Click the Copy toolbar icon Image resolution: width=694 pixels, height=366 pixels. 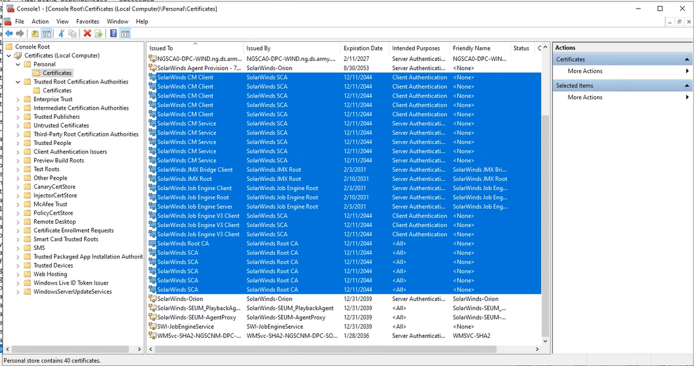72,33
